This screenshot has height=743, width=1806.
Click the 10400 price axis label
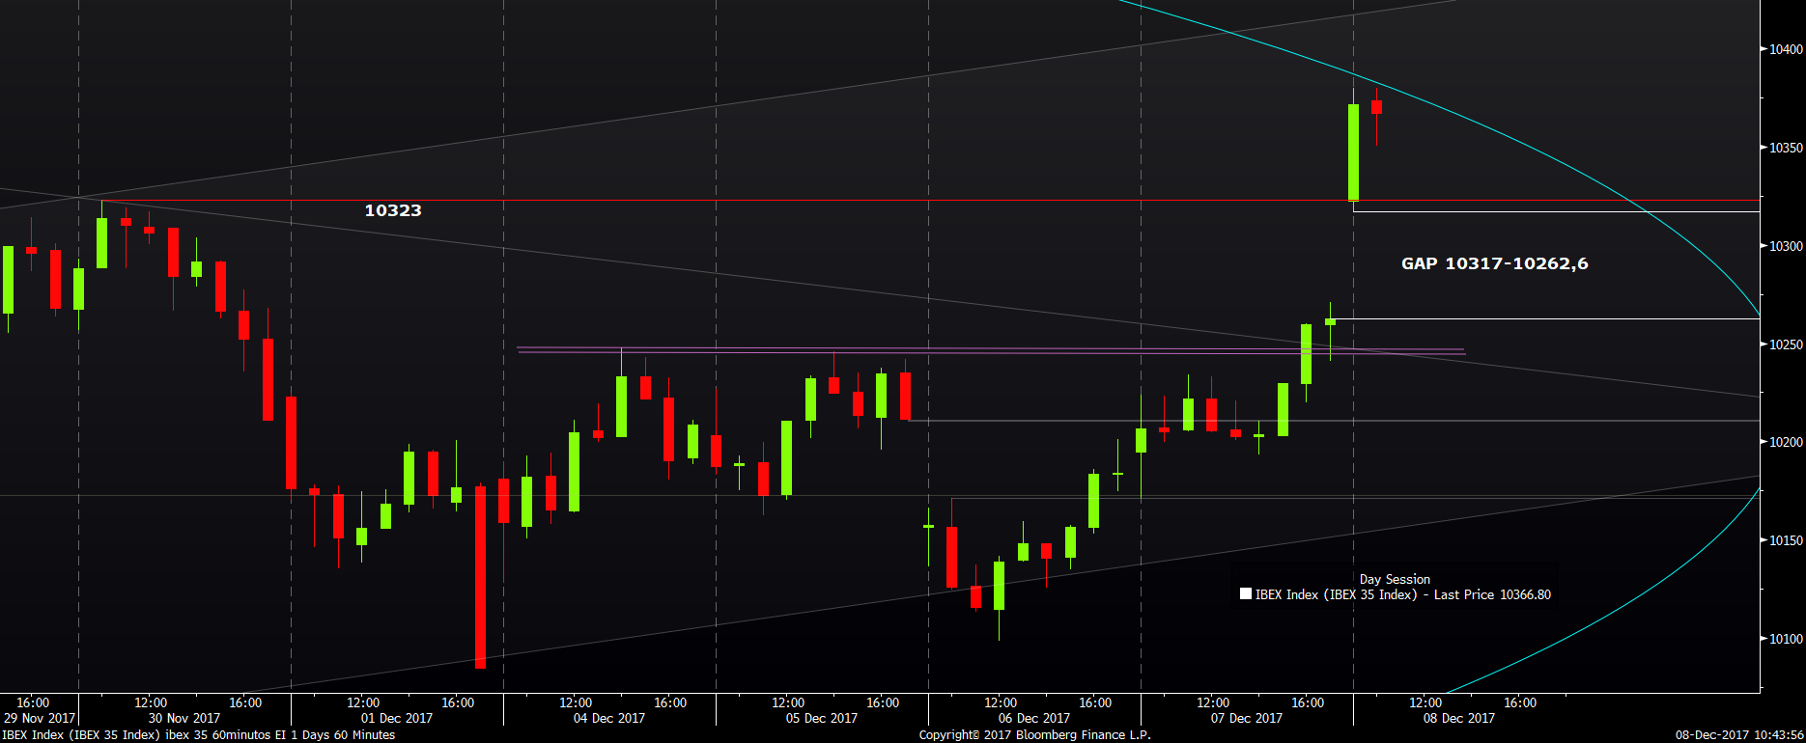pyautogui.click(x=1786, y=49)
